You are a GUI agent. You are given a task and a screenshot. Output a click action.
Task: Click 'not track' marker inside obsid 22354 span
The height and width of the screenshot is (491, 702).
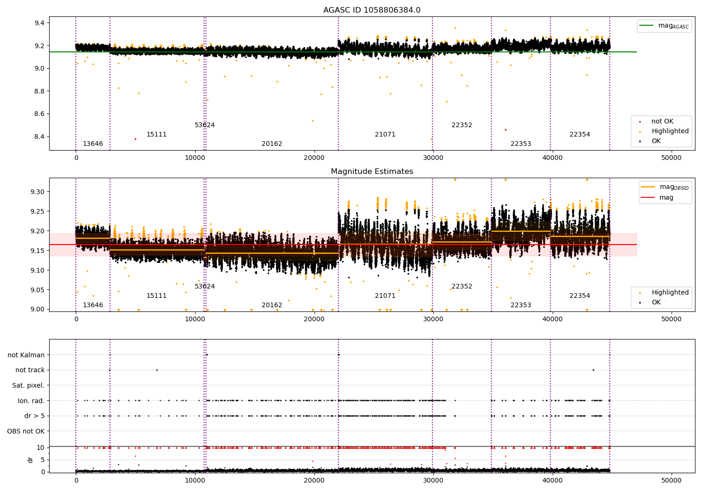pyautogui.click(x=593, y=370)
